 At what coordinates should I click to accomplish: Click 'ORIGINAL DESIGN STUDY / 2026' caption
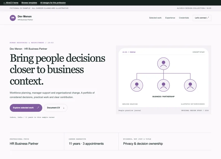coord(195,110)
